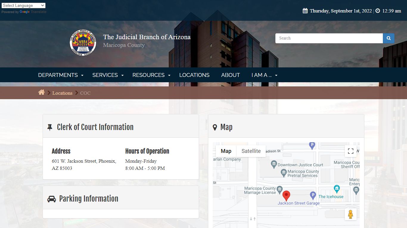The width and height of the screenshot is (407, 228).
Task: Expand the DEPARTMENTS menu
Action: point(61,75)
